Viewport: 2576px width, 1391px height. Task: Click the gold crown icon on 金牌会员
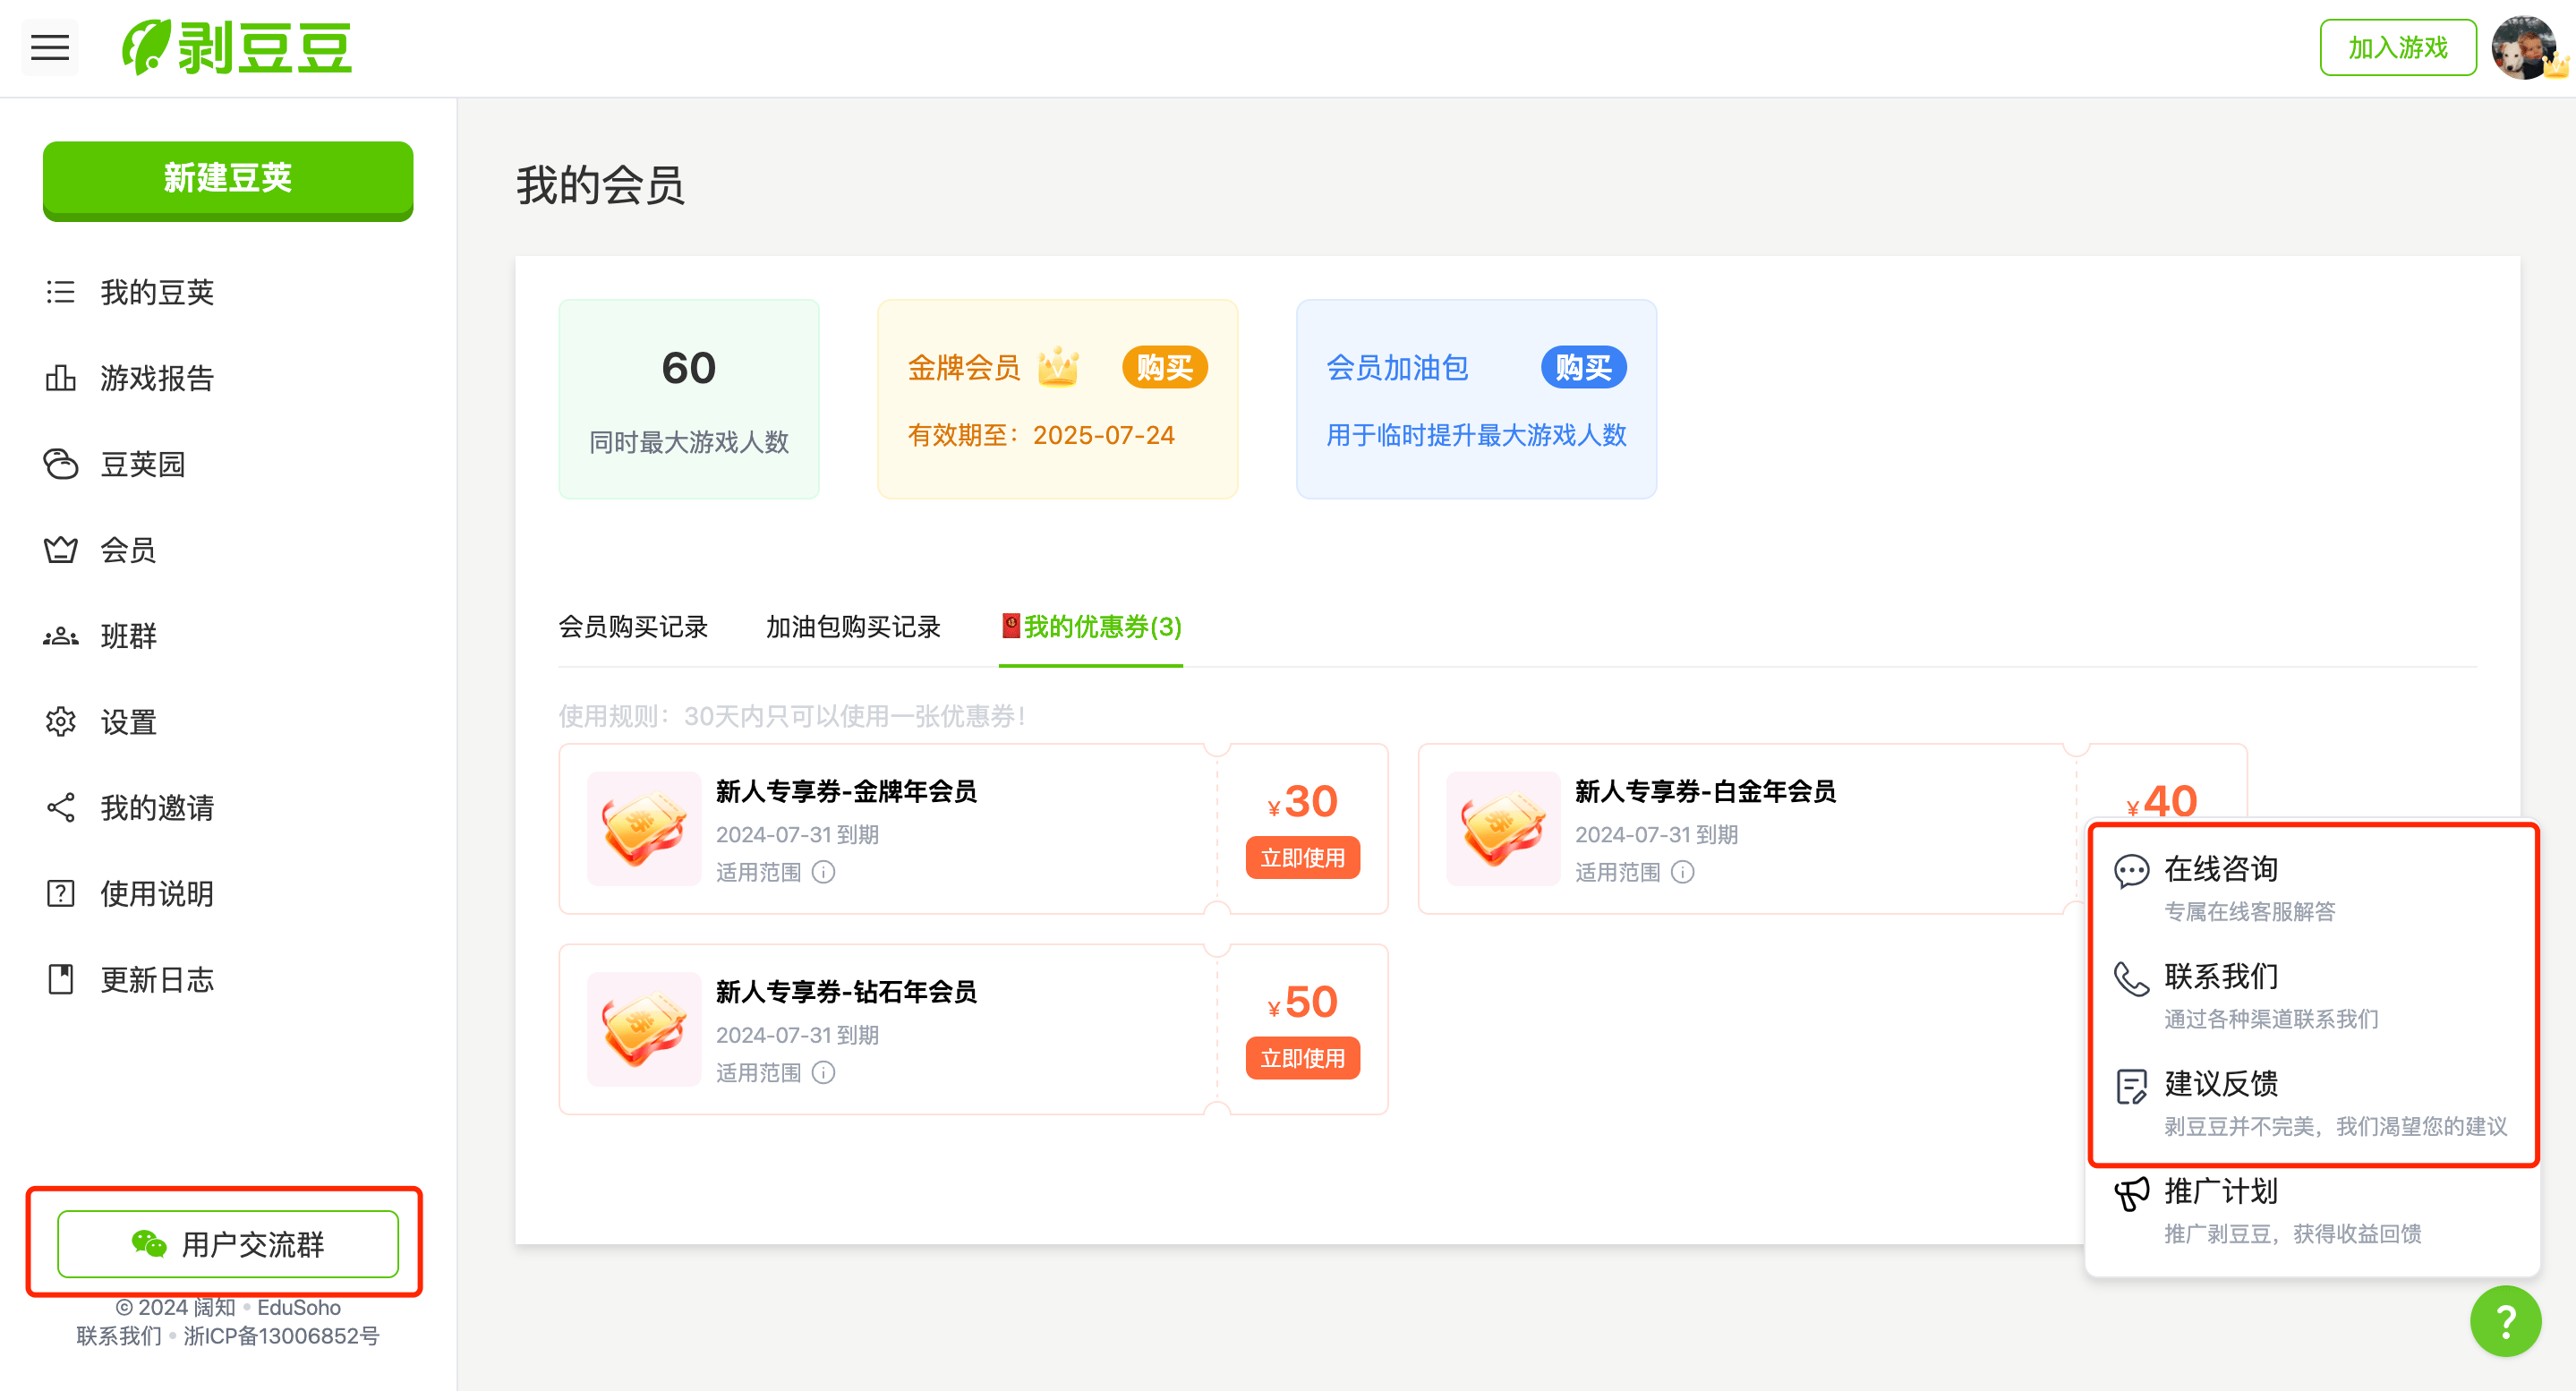pos(1058,366)
